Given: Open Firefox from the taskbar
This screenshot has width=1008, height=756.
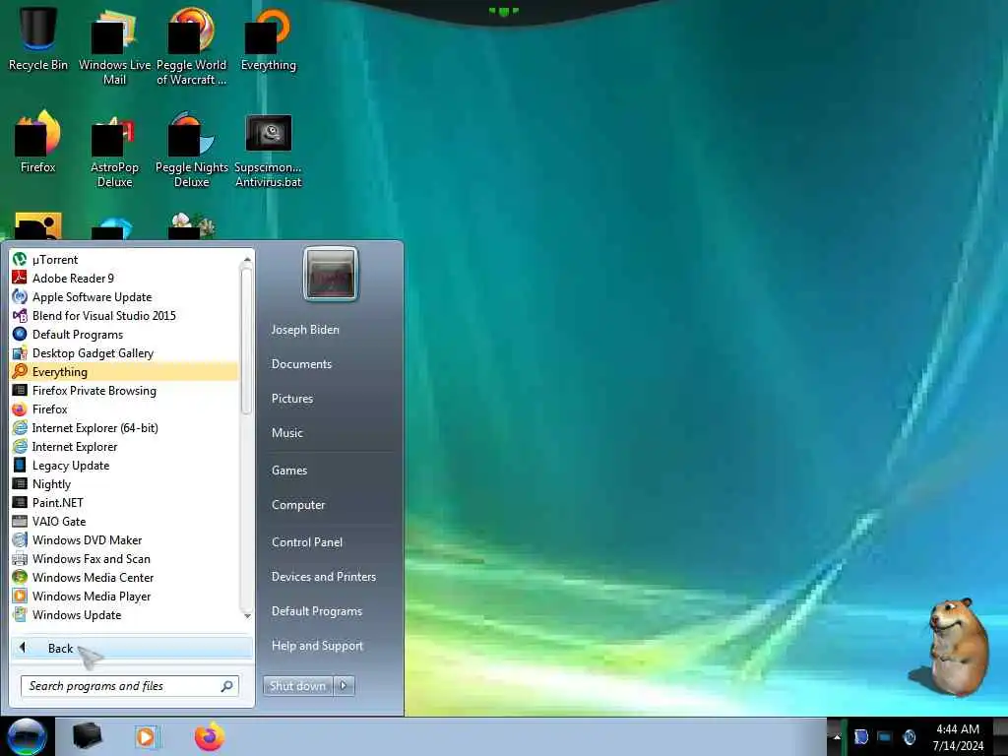Looking at the screenshot, I should 210,736.
